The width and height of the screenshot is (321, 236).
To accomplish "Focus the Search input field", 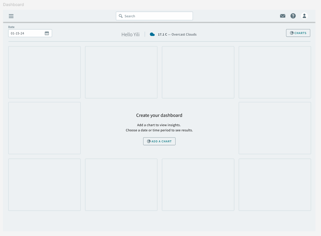I will click(x=157, y=16).
